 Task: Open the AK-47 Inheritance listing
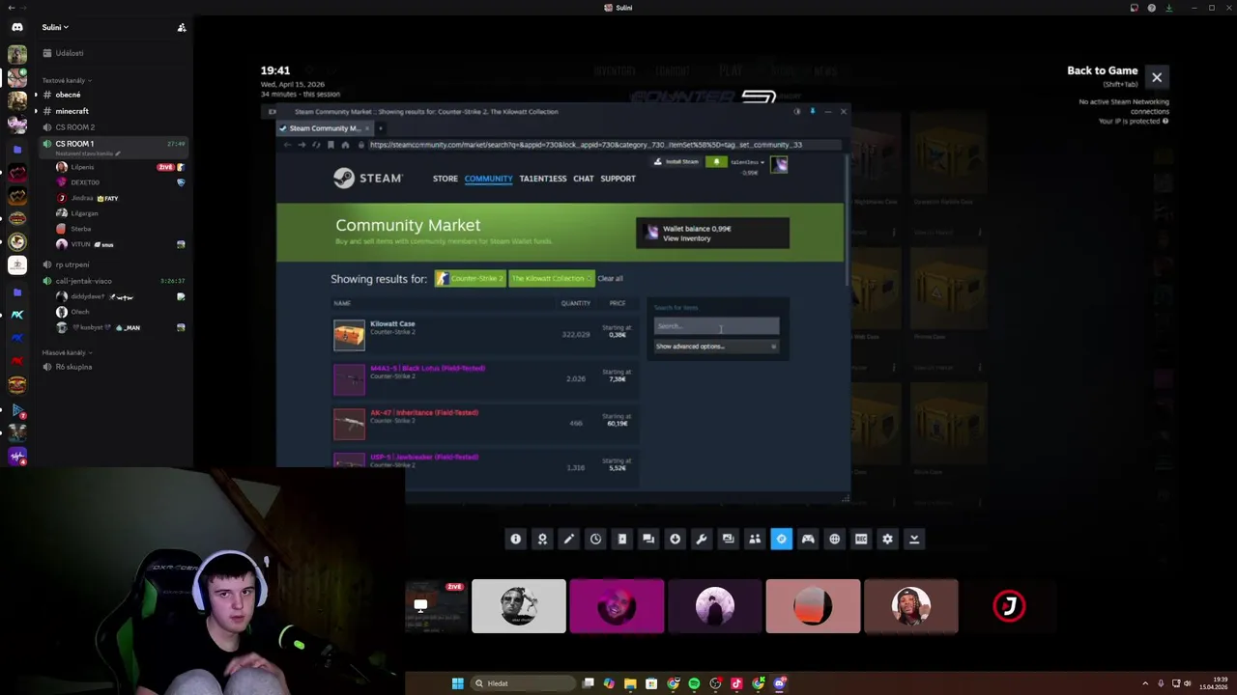[485, 423]
